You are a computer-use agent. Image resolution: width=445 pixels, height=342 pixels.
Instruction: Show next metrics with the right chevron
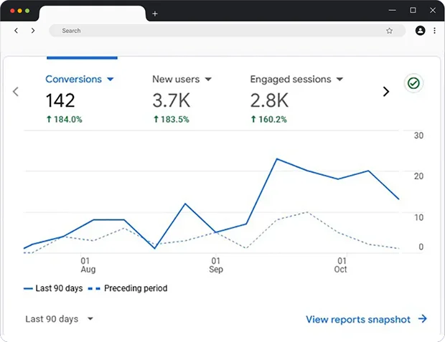(385, 92)
